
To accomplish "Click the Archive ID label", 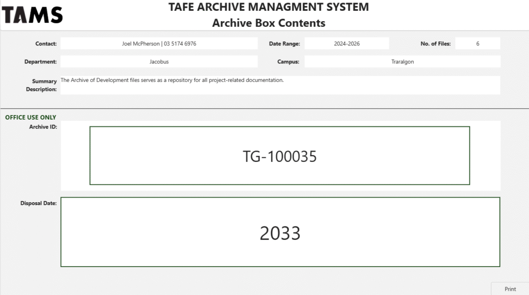I will pyautogui.click(x=43, y=127).
